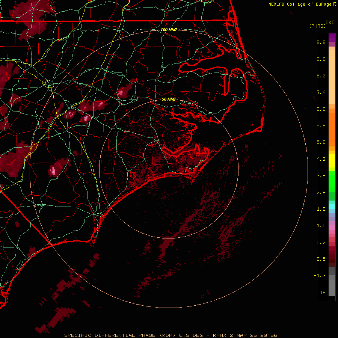Click the DKD [PHAS] legend title
338x338 pixels.
click(321, 24)
